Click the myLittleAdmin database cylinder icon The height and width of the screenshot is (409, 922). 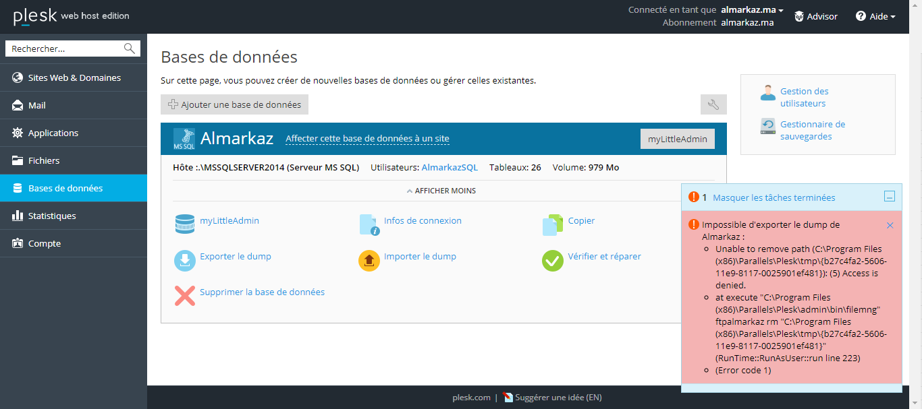click(185, 224)
